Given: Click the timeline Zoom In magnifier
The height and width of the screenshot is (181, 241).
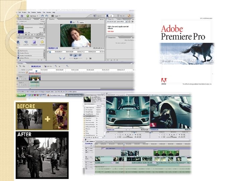Looking at the screenshot, I should click(67, 66).
